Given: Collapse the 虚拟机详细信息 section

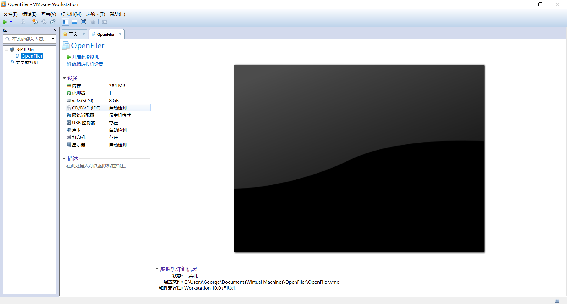Looking at the screenshot, I should (x=157, y=269).
